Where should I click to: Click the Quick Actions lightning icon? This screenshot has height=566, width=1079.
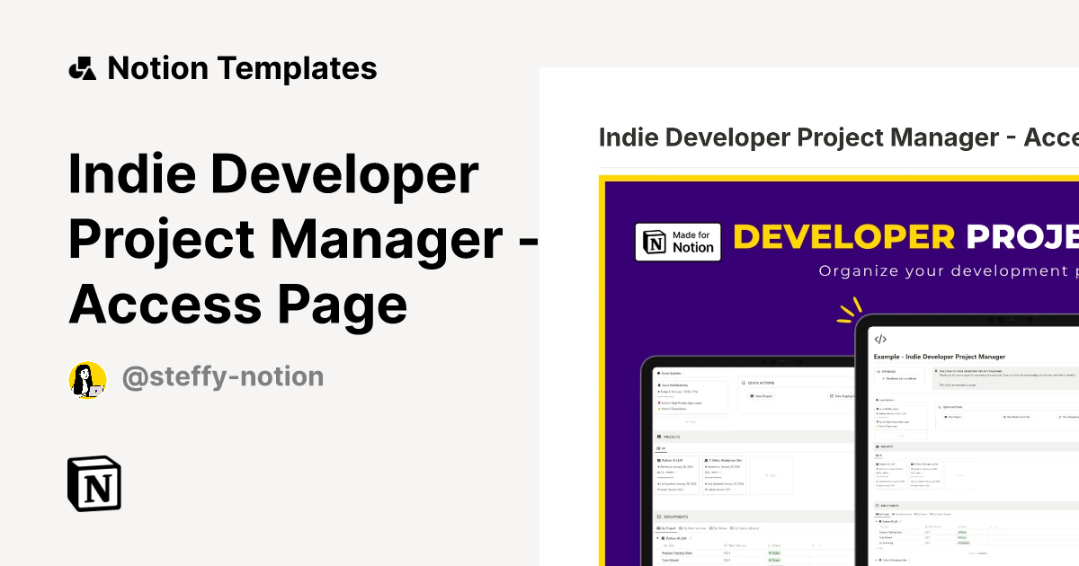click(744, 383)
